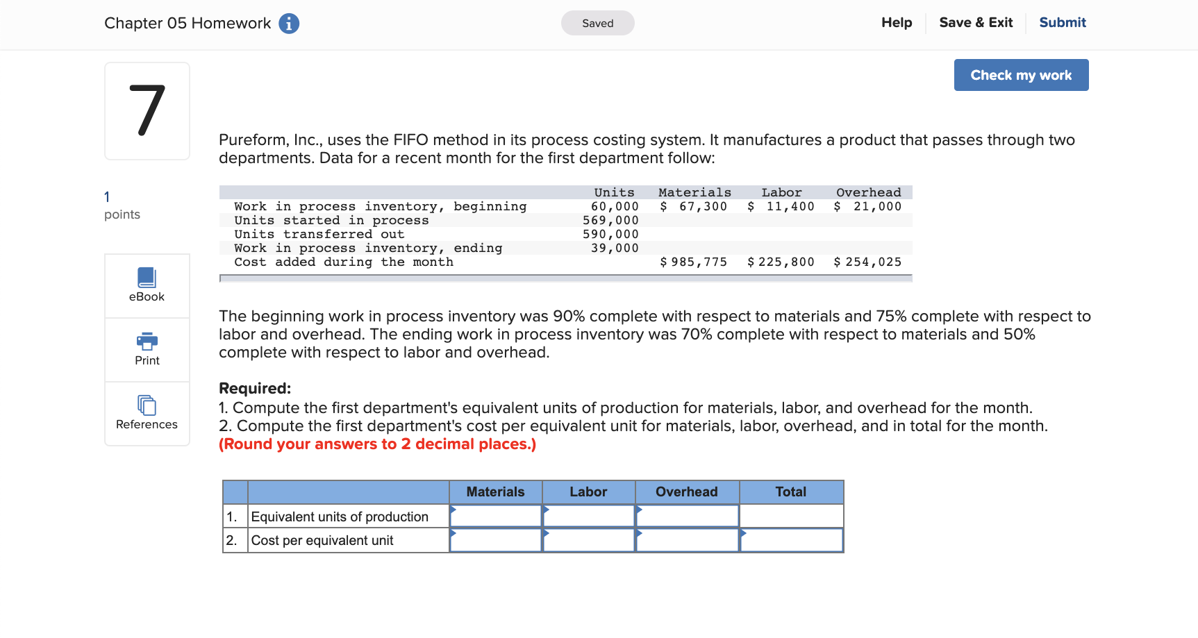Screen dimensions: 1198x638
Task: Click the Labor cost per equivalent unit input
Action: [x=589, y=539]
